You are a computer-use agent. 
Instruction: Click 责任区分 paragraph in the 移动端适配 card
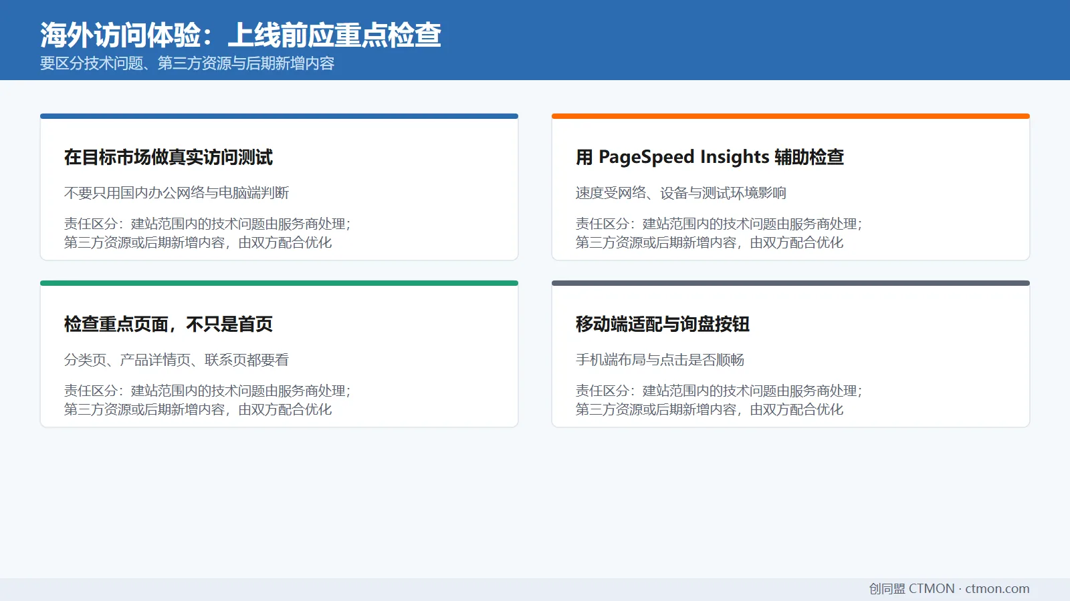coord(719,400)
